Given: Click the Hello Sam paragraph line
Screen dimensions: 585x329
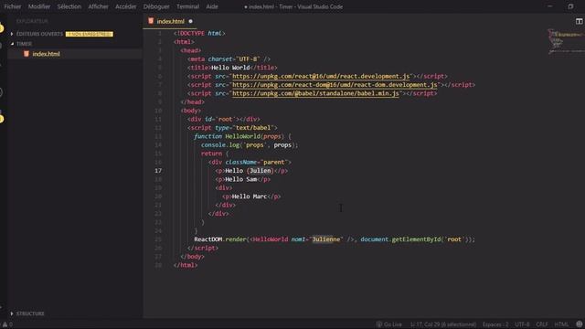Looking at the screenshot, I should (x=242, y=179).
